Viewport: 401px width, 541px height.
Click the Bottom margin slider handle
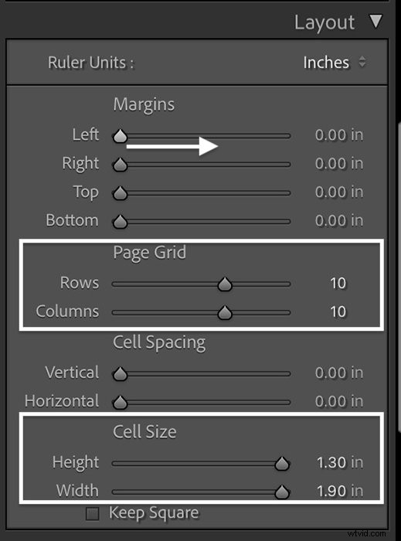click(x=120, y=222)
